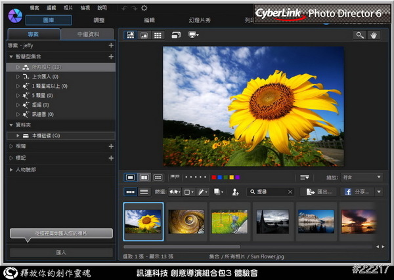Screen dimensions: 394x280
Task: Click the settings gear icon
Action: pos(144,8)
